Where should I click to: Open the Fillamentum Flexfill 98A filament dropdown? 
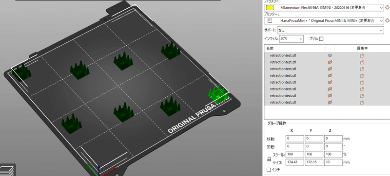(x=324, y=7)
